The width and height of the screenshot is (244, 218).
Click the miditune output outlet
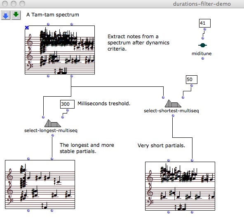pos(203,58)
